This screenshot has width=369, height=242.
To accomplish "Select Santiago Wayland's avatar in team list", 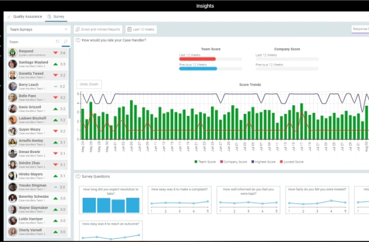I will (x=13, y=64).
